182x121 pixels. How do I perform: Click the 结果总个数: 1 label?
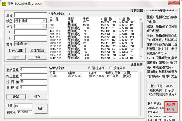(59, 68)
